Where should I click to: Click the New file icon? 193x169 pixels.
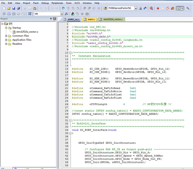point(4,8)
